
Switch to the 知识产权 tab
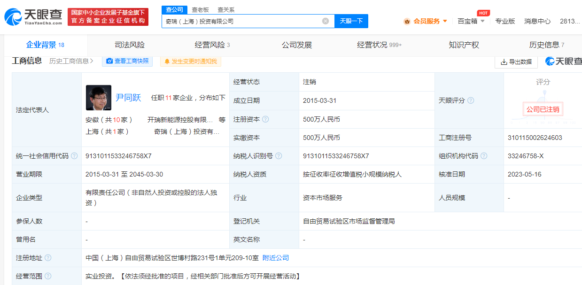click(x=464, y=45)
